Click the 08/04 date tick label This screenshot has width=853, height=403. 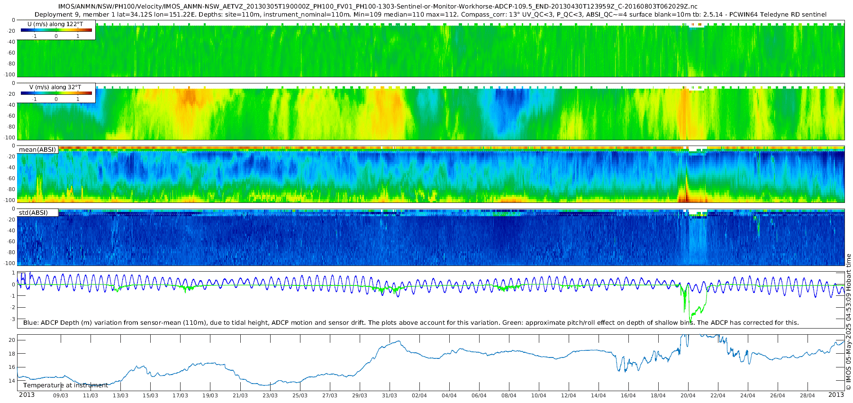coord(509,395)
